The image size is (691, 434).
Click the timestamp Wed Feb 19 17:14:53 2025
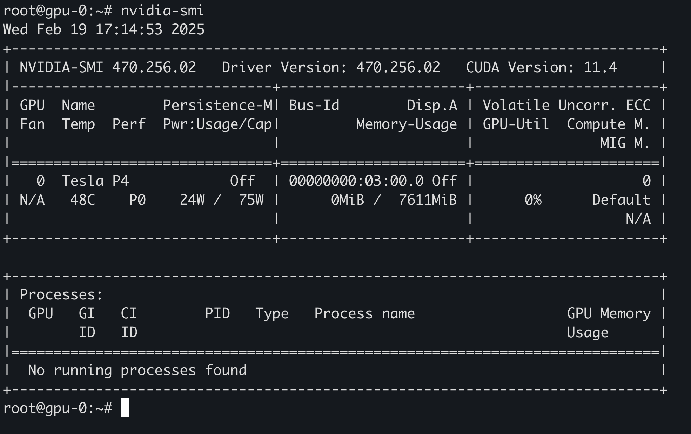[x=103, y=30]
